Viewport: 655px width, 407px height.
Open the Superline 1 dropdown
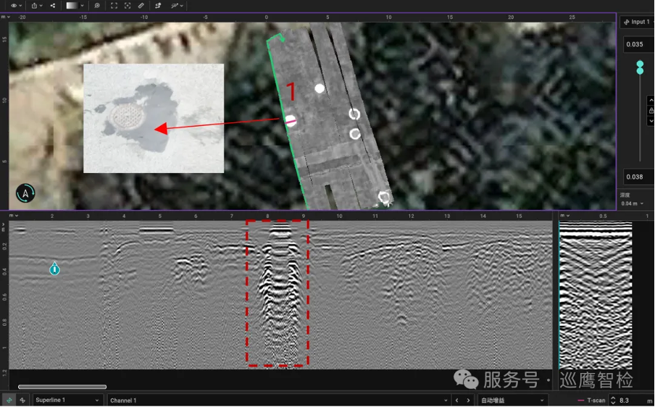67,400
